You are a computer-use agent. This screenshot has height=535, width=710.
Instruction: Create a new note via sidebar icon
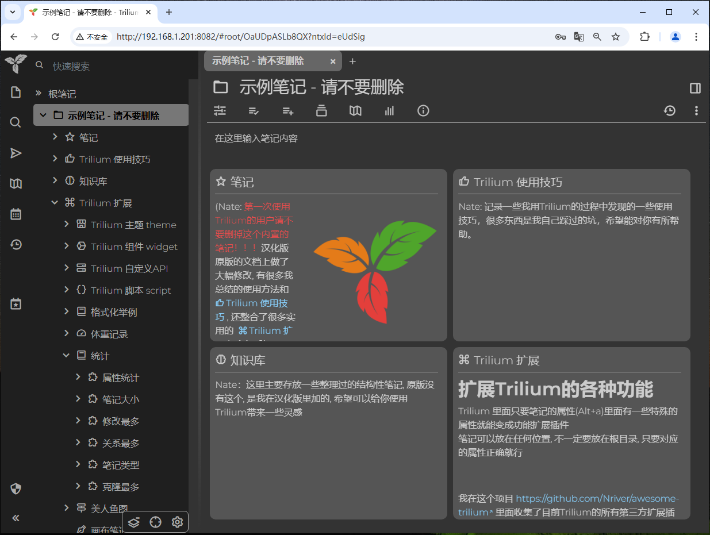pos(16,92)
